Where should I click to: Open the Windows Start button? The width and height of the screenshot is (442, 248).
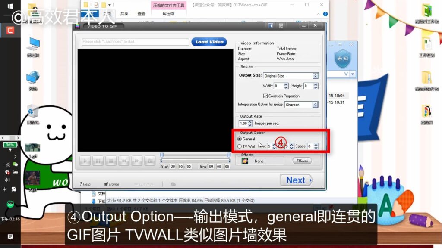point(10,6)
